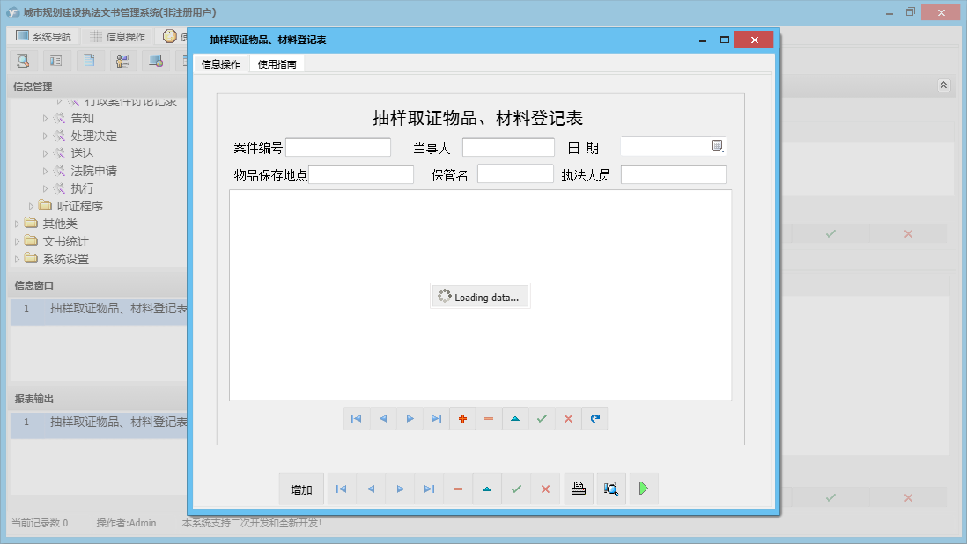Collapse the 信息管理 panel via top chevron
Screen dimensions: 967x544
pyautogui.click(x=942, y=85)
